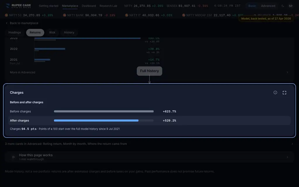Screen dimensions: 299x187
Task: Go to the Marketplace section
Action: [x=70, y=6]
